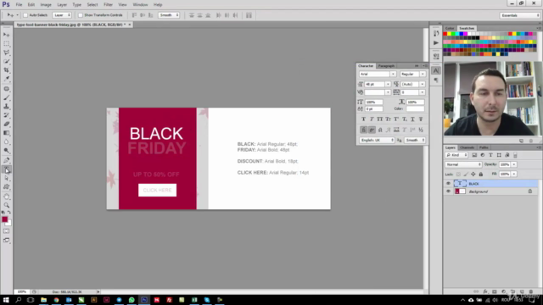Image resolution: width=543 pixels, height=305 pixels.
Task: Open Windows Start menu
Action: (x=6, y=300)
